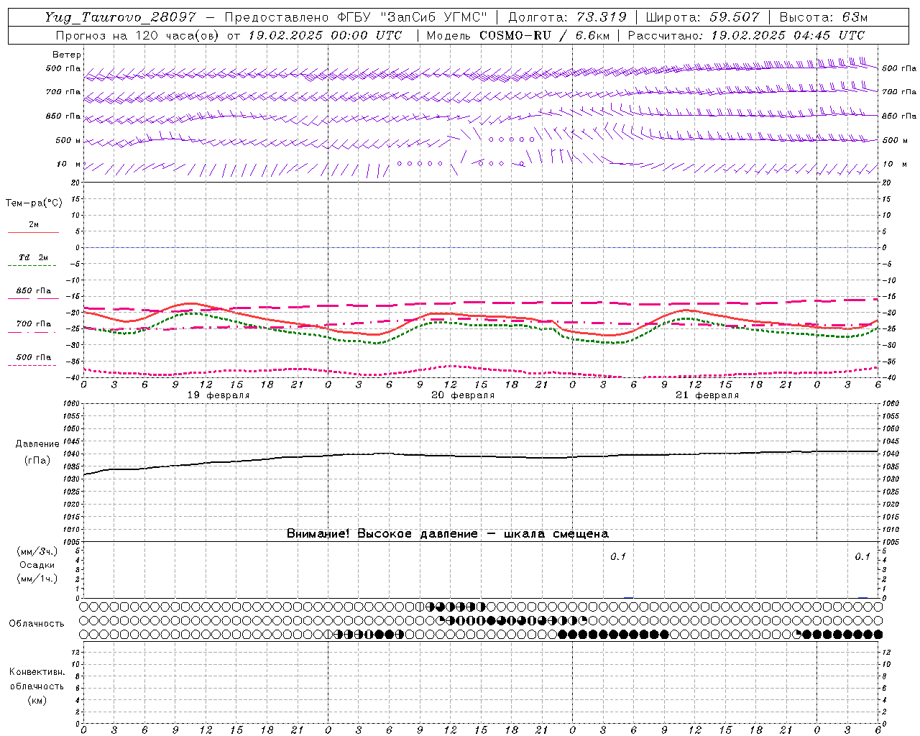
Task: Click the 'Облачность' cloud cover label
Action: tap(37, 624)
